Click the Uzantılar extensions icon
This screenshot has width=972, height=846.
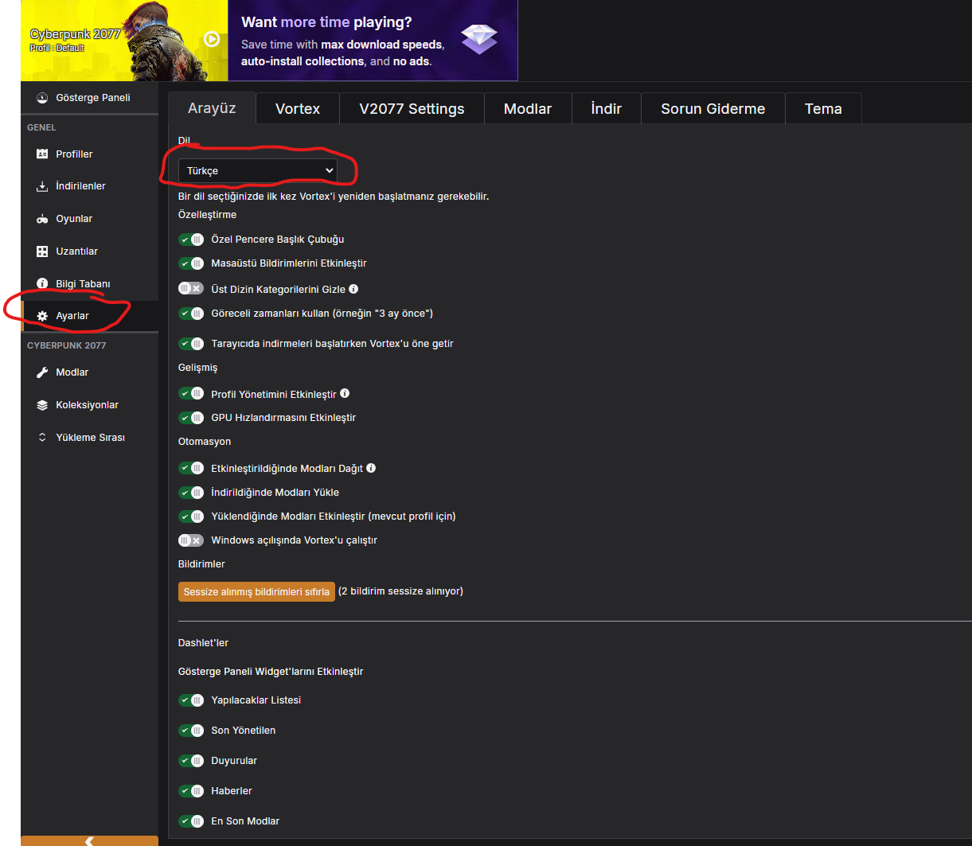pyautogui.click(x=42, y=251)
